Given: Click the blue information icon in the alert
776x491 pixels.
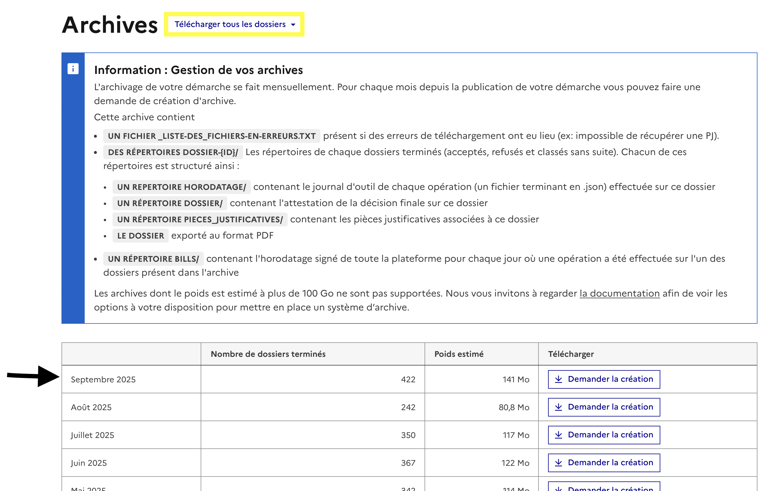Looking at the screenshot, I should click(x=73, y=69).
